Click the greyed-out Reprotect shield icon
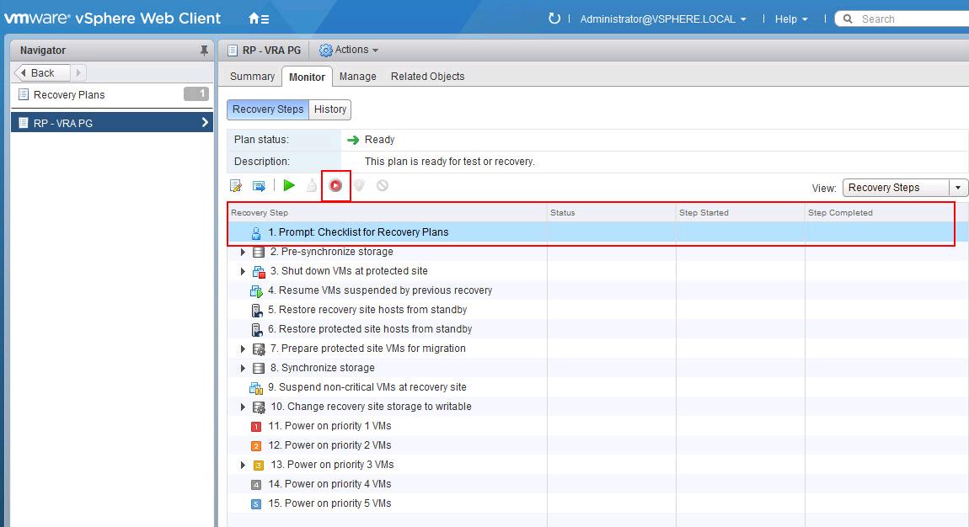 coord(359,185)
